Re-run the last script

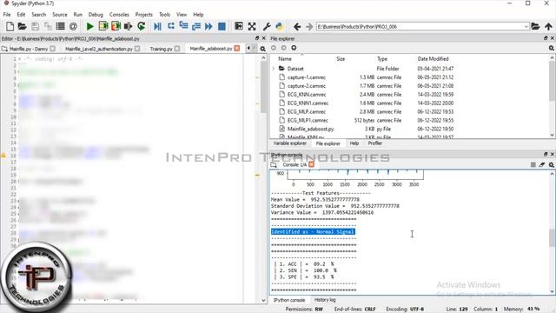141,26
